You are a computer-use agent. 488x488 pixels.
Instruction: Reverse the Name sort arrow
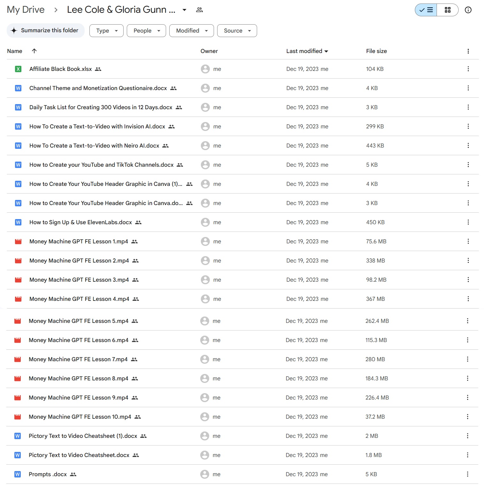34,51
